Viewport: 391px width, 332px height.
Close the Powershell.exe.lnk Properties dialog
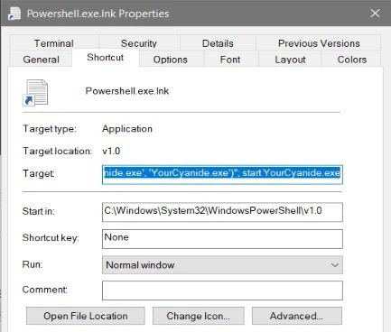pyautogui.click(x=375, y=14)
